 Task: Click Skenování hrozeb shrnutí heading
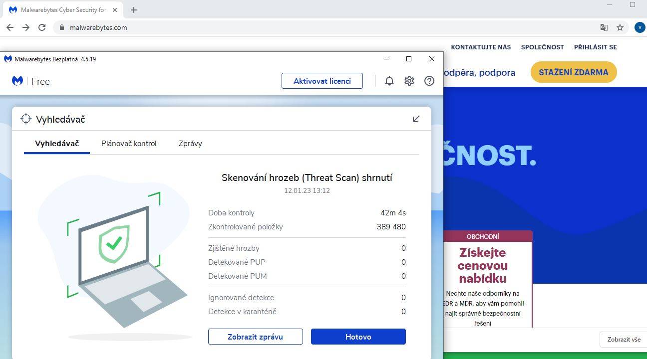pyautogui.click(x=307, y=178)
